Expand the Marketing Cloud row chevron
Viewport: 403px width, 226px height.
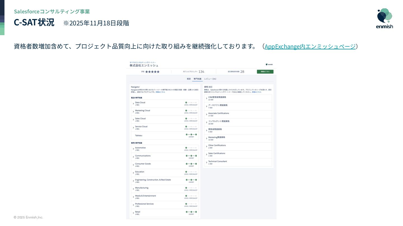click(x=133, y=112)
